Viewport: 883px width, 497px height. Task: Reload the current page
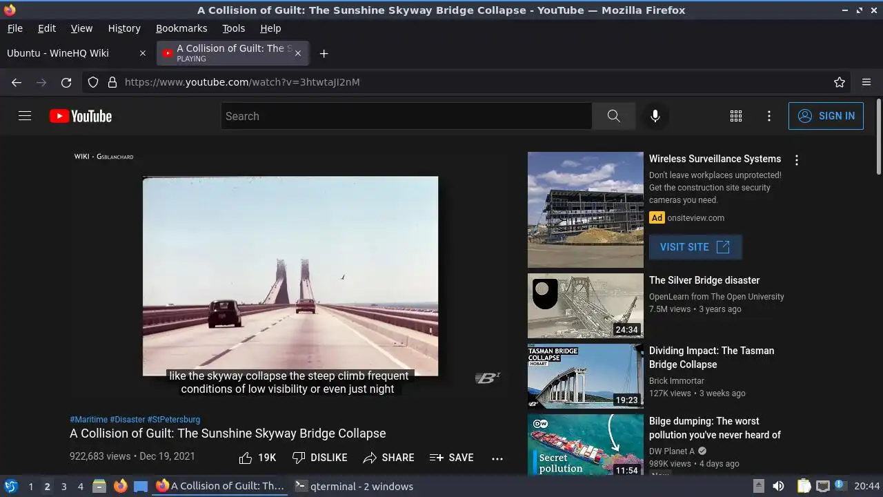(x=66, y=82)
